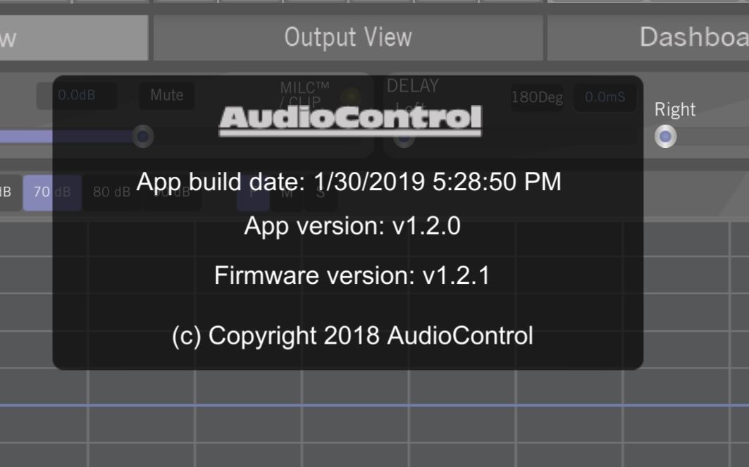Screen dimensions: 749x467
Task: Click the partially visible selected tab at far left
Action: (74, 37)
